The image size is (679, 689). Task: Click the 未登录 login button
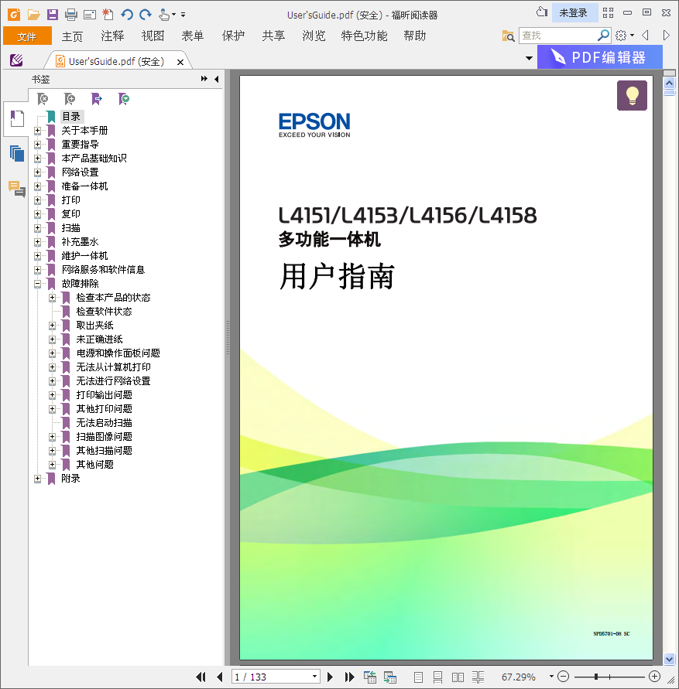point(573,12)
